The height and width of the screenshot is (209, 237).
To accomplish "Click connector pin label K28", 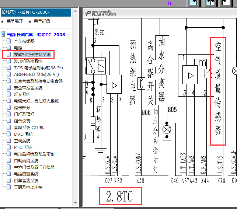I will pos(221,181).
